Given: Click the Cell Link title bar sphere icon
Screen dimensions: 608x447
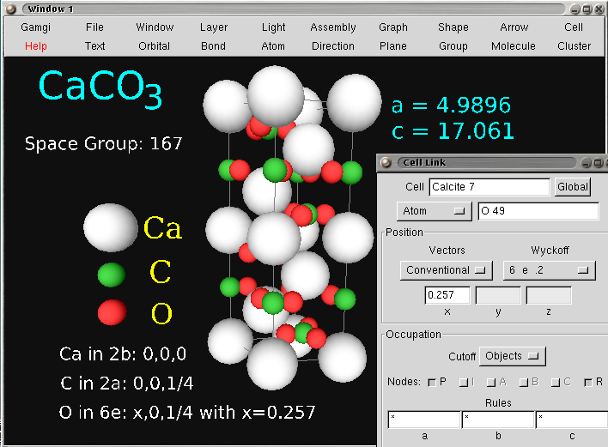Looking at the screenshot, I should pyautogui.click(x=386, y=162).
